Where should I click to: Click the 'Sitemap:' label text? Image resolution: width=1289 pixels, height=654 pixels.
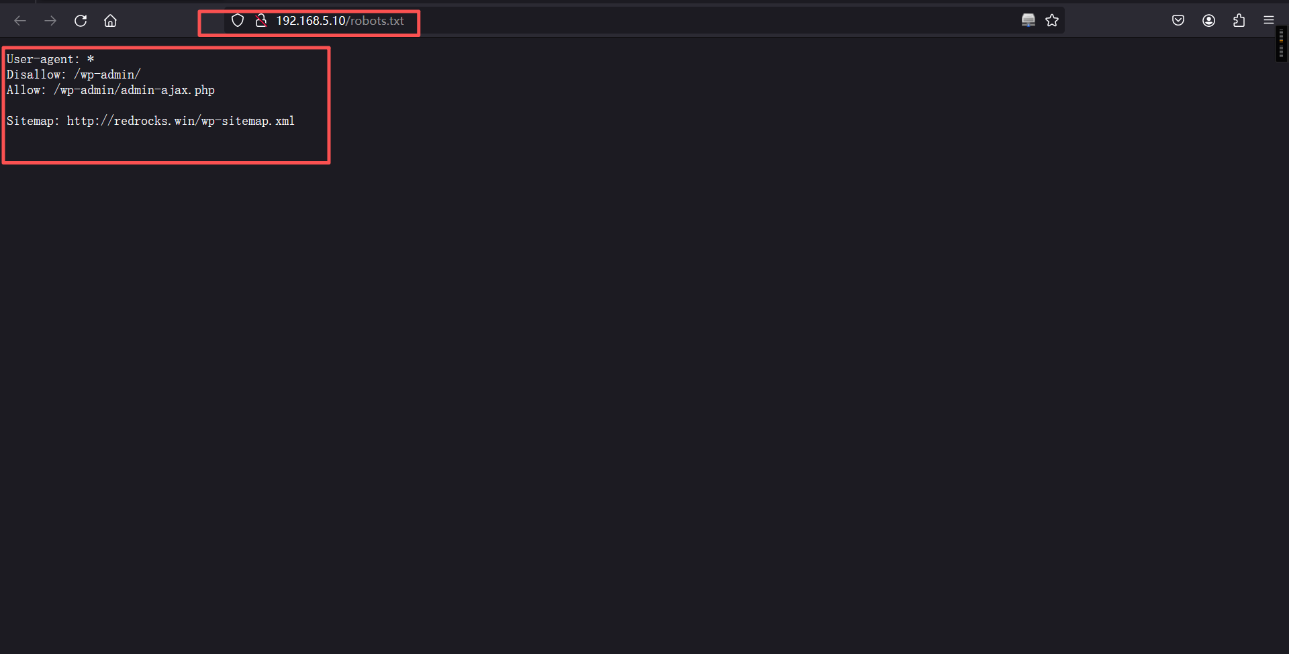pyautogui.click(x=33, y=121)
